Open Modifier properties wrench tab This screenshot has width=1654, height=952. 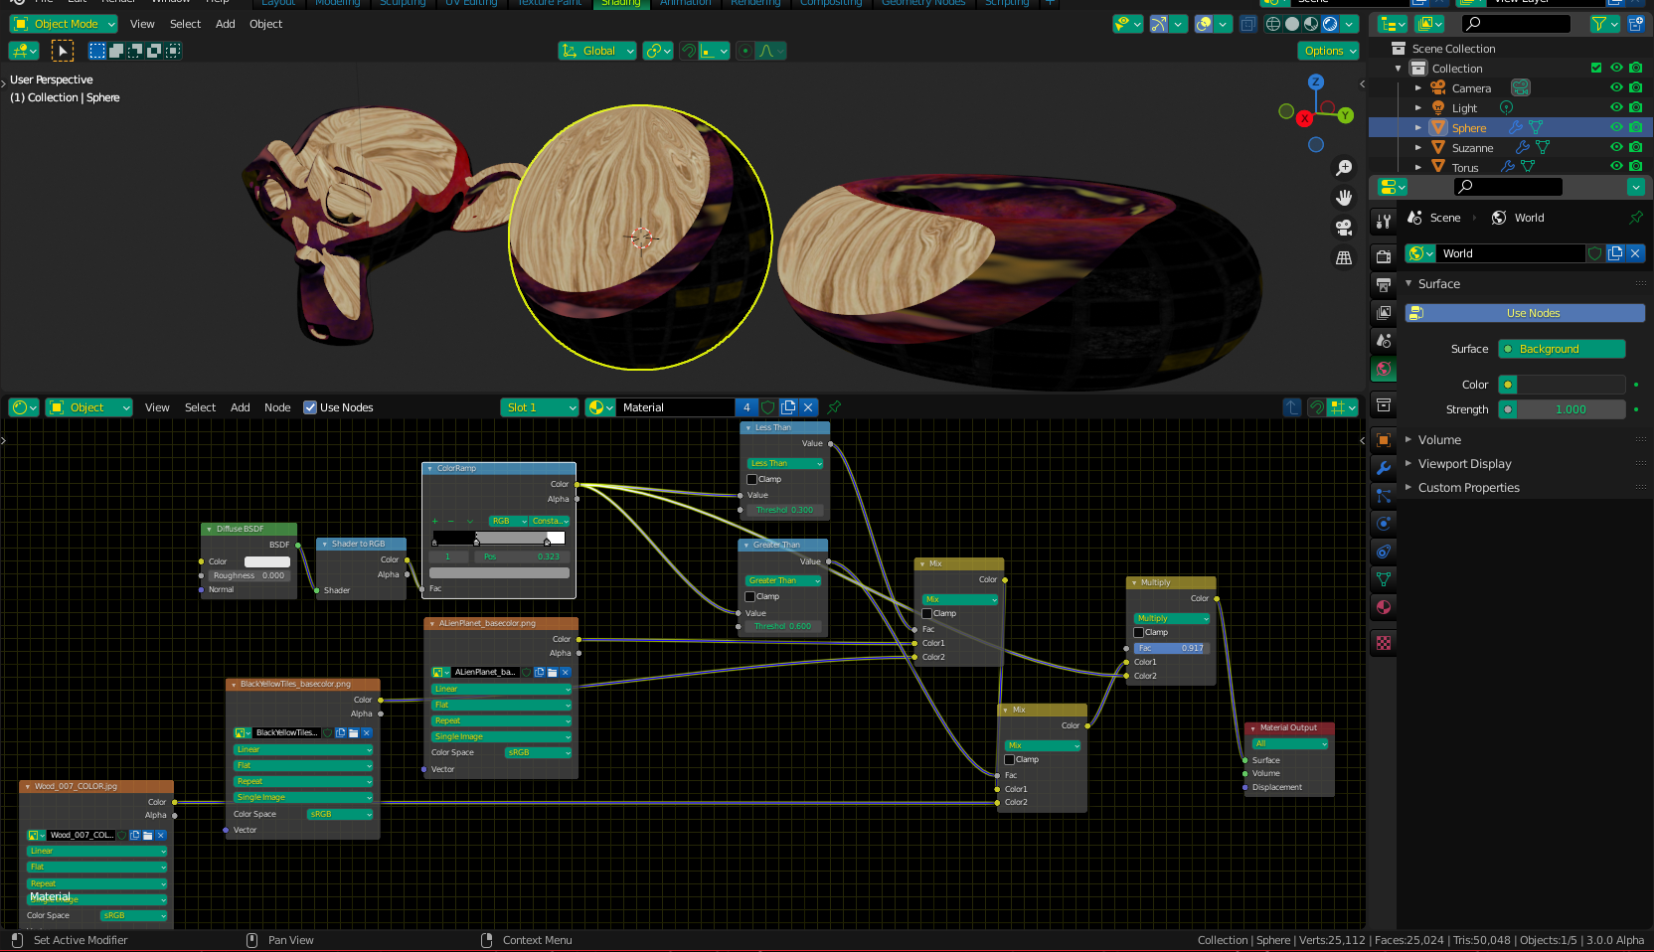click(1384, 467)
